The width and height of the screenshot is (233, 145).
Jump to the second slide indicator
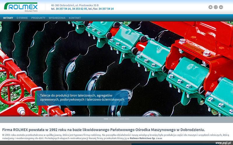tap(111, 119)
